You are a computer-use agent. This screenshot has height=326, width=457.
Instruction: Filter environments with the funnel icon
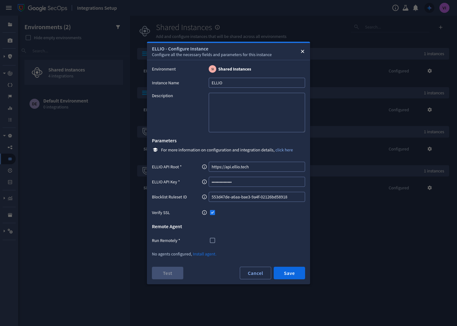tap(118, 27)
